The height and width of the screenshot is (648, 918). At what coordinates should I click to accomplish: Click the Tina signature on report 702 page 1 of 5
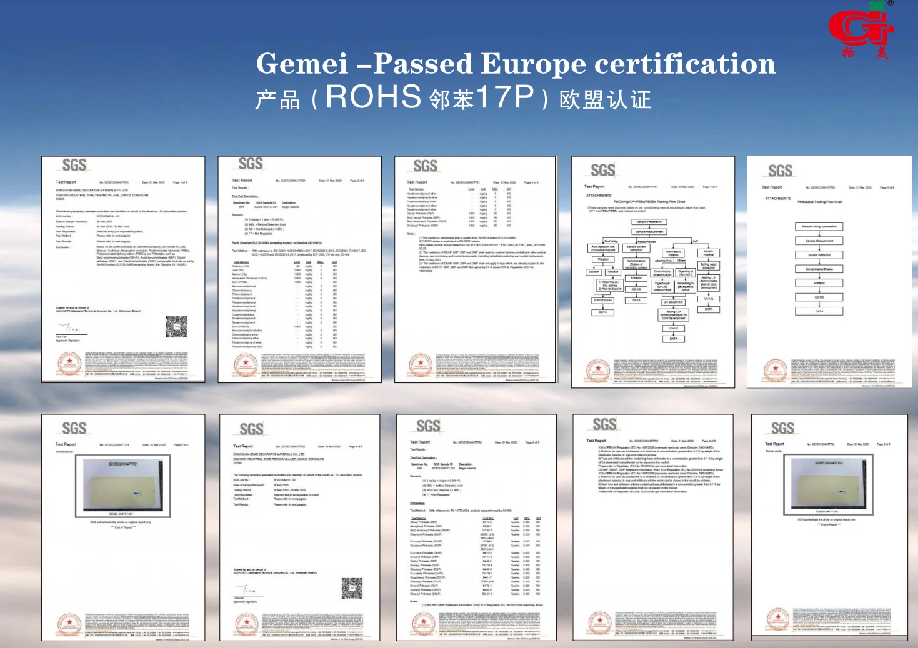pyautogui.click(x=247, y=589)
